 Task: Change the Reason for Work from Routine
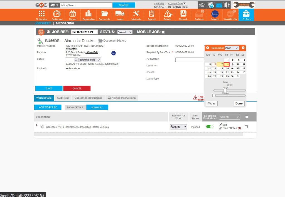pos(178,127)
